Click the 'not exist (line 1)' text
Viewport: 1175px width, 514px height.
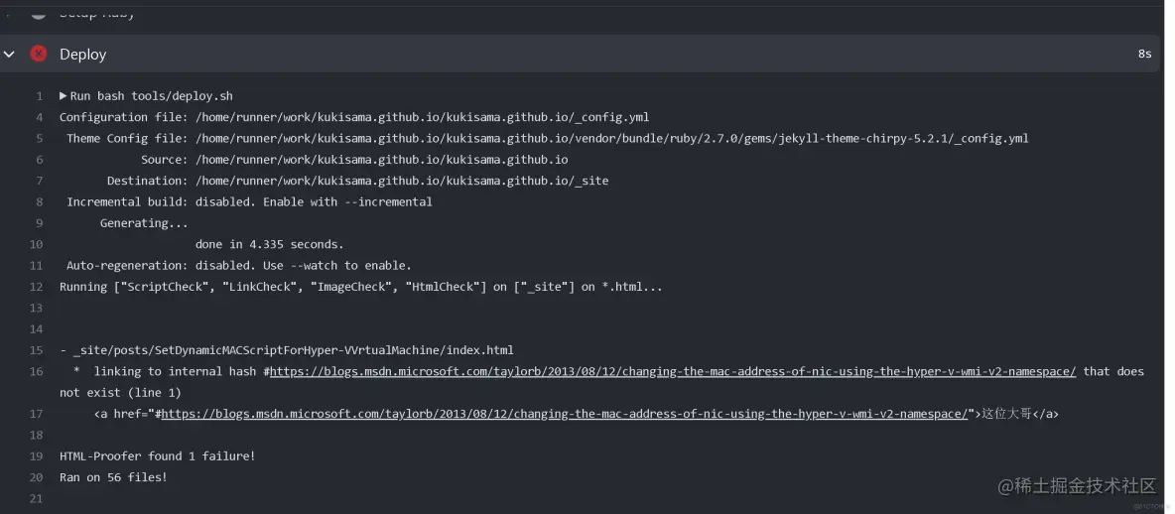[x=121, y=393]
